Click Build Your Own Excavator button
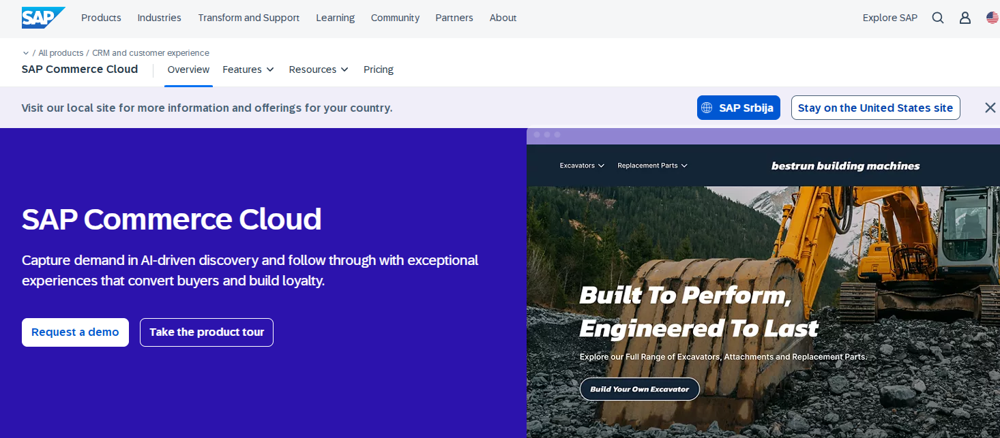This screenshot has height=438, width=1000. coord(640,389)
